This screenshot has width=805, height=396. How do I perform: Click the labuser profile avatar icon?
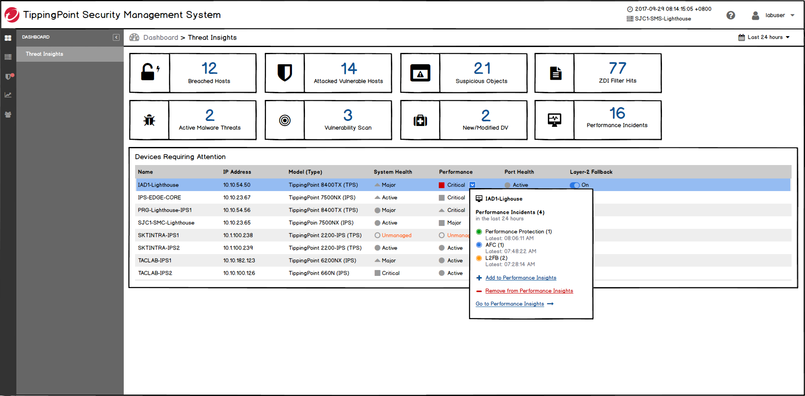click(756, 16)
